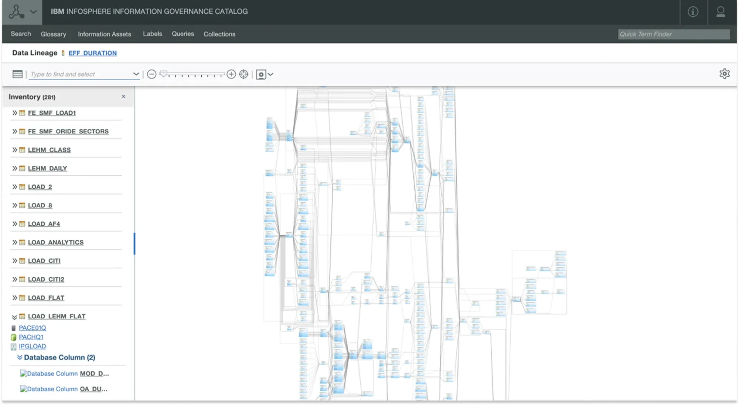The image size is (739, 405).
Task: Expand the LOAD_AF4 row
Action: pyautogui.click(x=14, y=224)
